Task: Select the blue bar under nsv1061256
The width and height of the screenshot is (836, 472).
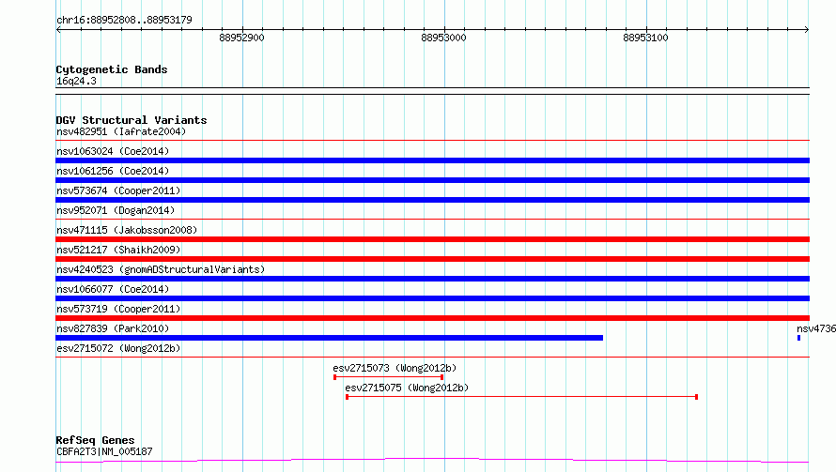Action: tap(432, 180)
